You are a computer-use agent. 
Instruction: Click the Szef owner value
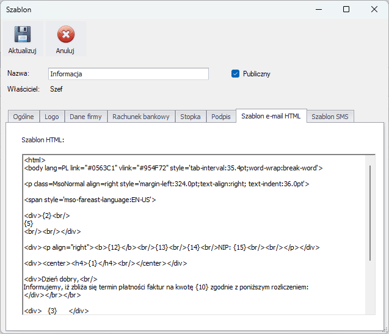(56, 89)
